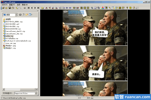Click the fourth purple triangle rotate icon
Screen dimensions: 151x100
56,8
